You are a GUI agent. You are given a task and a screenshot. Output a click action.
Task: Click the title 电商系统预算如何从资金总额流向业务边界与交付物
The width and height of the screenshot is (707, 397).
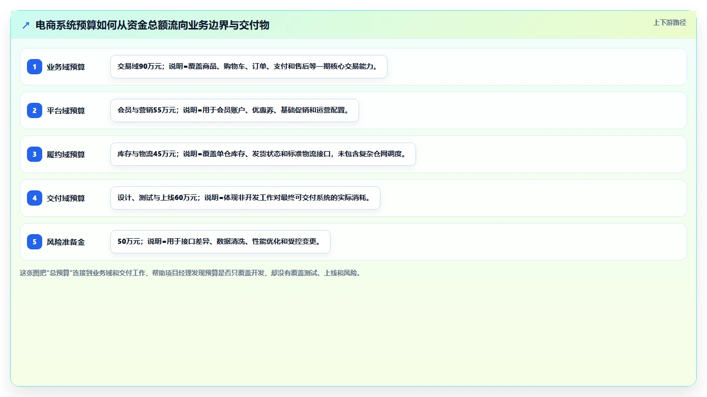coord(152,25)
